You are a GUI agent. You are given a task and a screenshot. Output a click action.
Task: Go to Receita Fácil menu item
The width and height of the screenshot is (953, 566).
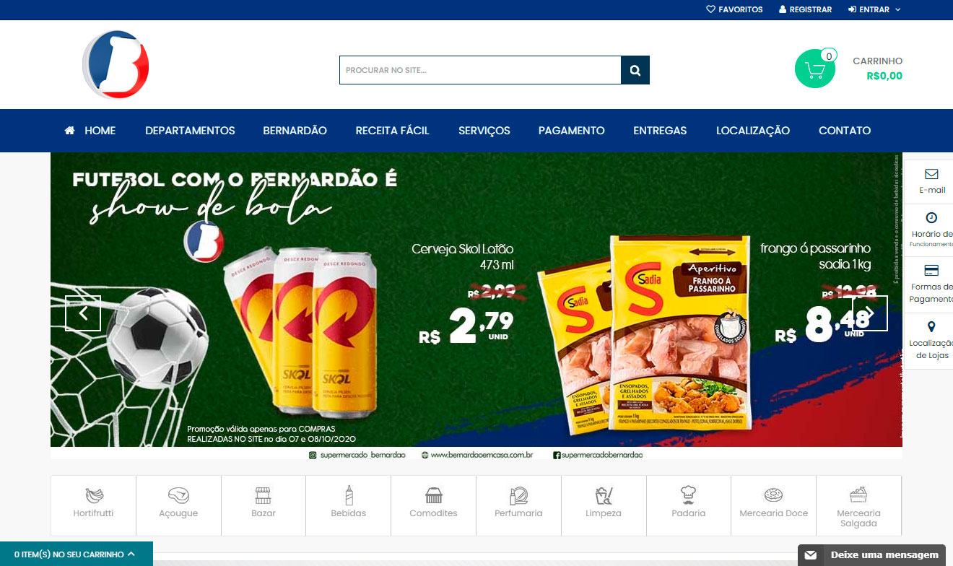tap(392, 131)
